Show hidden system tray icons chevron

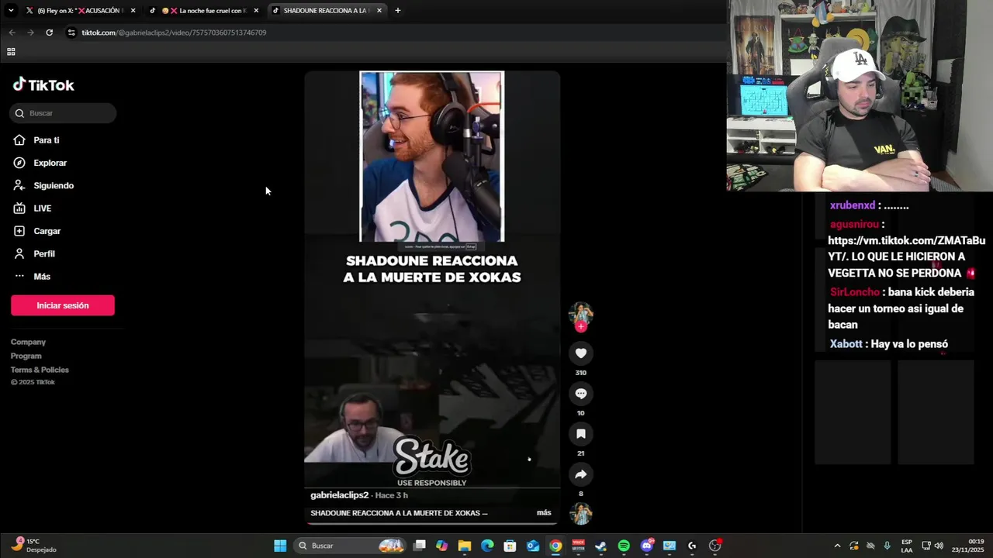837,546
